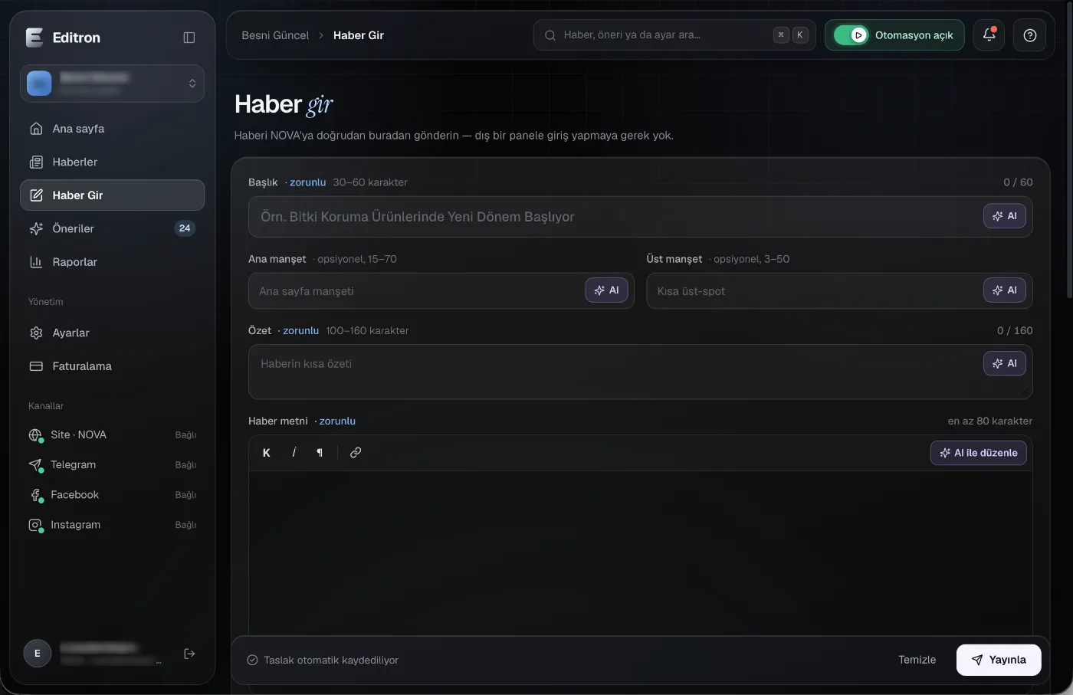Generate Üst manşet with AI button
Viewport: 1073px width, 695px height.
[1004, 290]
